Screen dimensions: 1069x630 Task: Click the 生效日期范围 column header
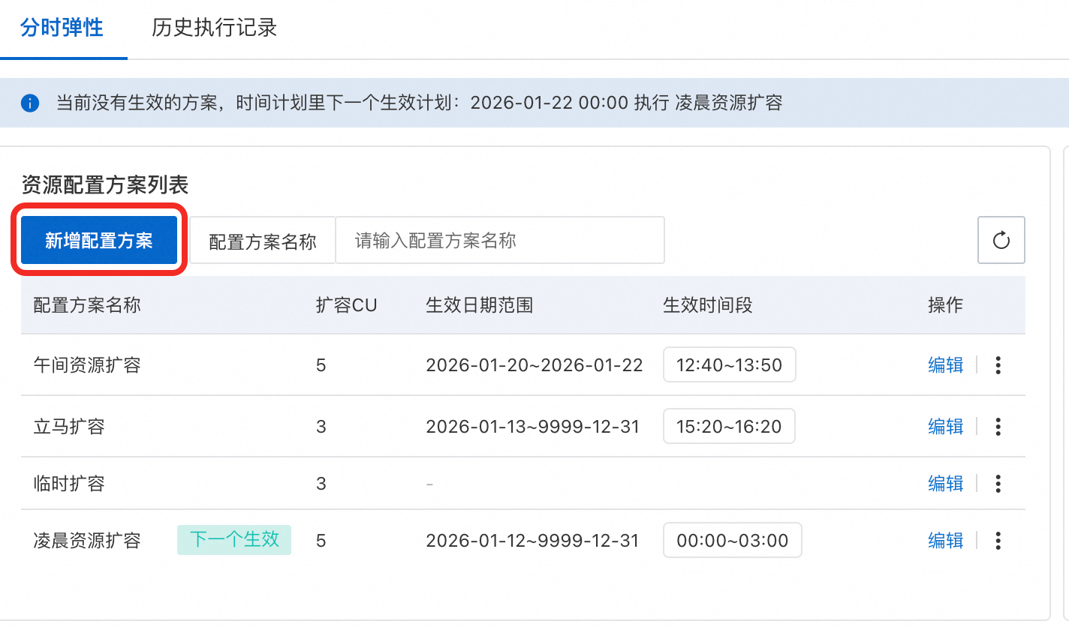pyautogui.click(x=479, y=305)
